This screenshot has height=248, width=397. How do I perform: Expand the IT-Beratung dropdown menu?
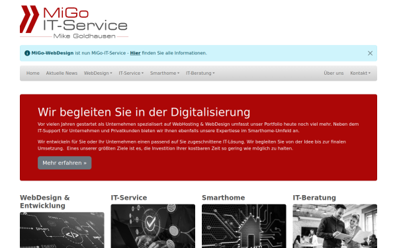[200, 73]
